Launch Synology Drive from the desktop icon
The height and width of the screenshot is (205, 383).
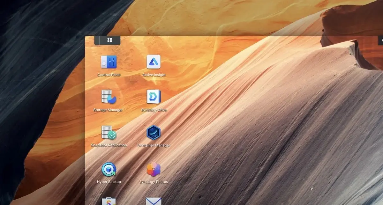click(154, 97)
